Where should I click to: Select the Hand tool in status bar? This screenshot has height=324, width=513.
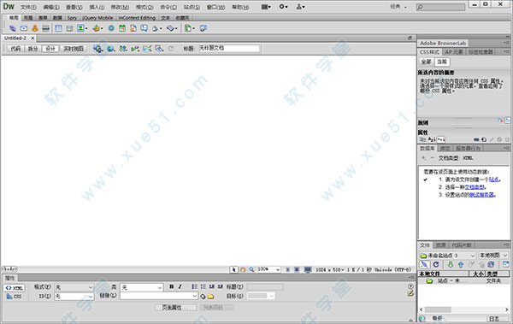(x=243, y=269)
